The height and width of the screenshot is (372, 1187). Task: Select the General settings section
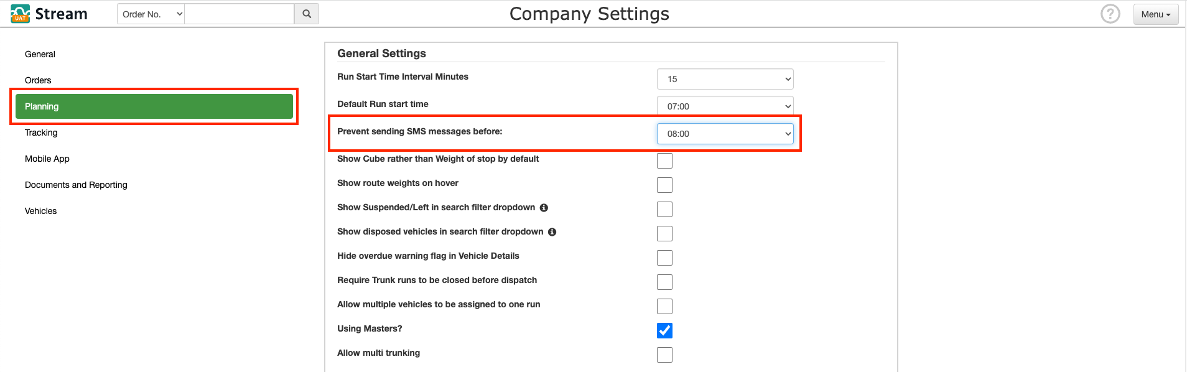(40, 54)
